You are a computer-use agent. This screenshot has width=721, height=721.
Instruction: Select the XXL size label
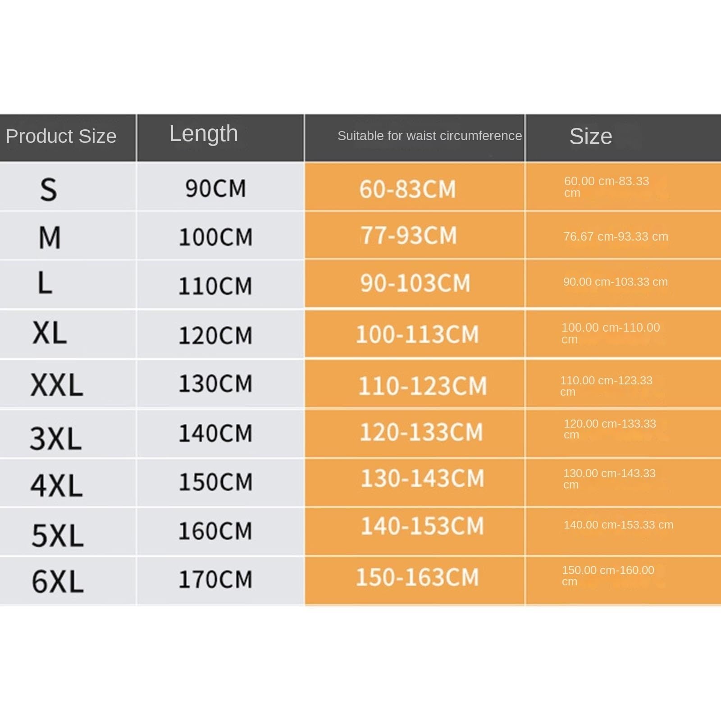(x=57, y=385)
